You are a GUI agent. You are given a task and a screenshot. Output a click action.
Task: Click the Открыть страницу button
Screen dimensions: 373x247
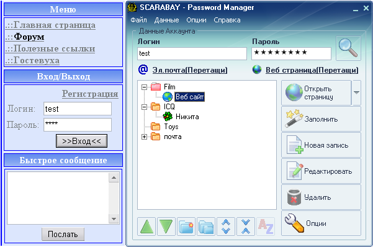point(316,92)
